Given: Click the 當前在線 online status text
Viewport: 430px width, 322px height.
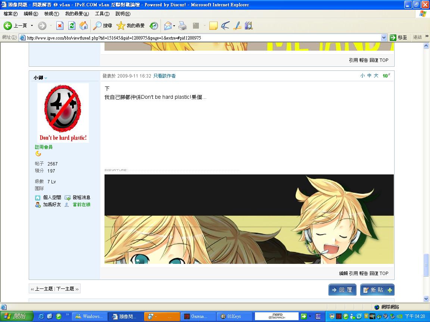Looking at the screenshot, I should pyautogui.click(x=81, y=205).
